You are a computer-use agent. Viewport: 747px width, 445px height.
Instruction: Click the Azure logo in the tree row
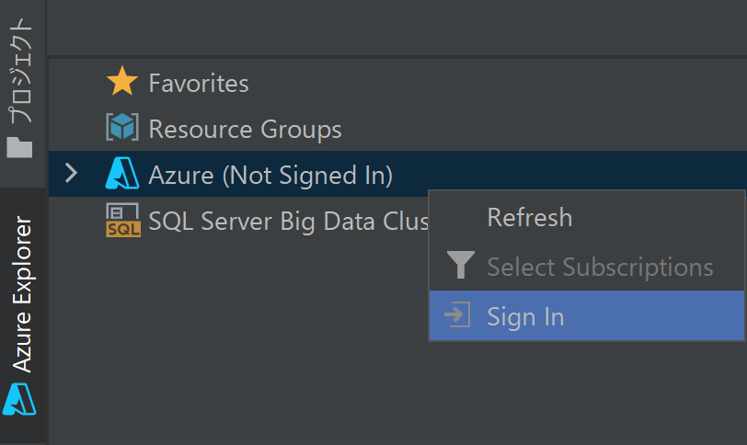tap(121, 174)
